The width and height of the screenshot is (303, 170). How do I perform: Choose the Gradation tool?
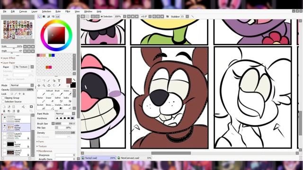pos(59,107)
